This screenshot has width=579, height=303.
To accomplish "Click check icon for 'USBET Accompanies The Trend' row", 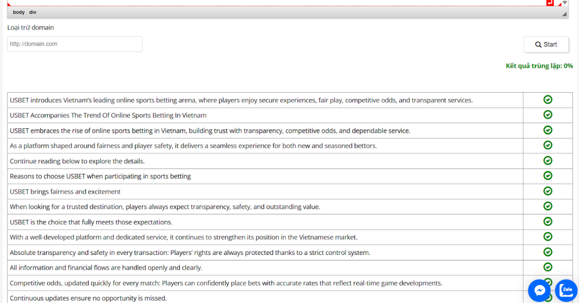I will point(547,115).
